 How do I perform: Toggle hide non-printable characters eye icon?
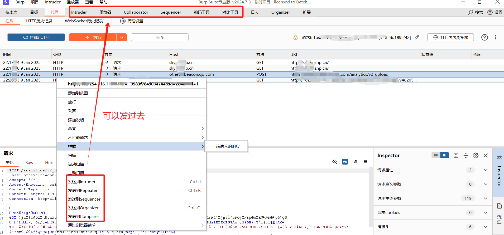(x=335, y=162)
